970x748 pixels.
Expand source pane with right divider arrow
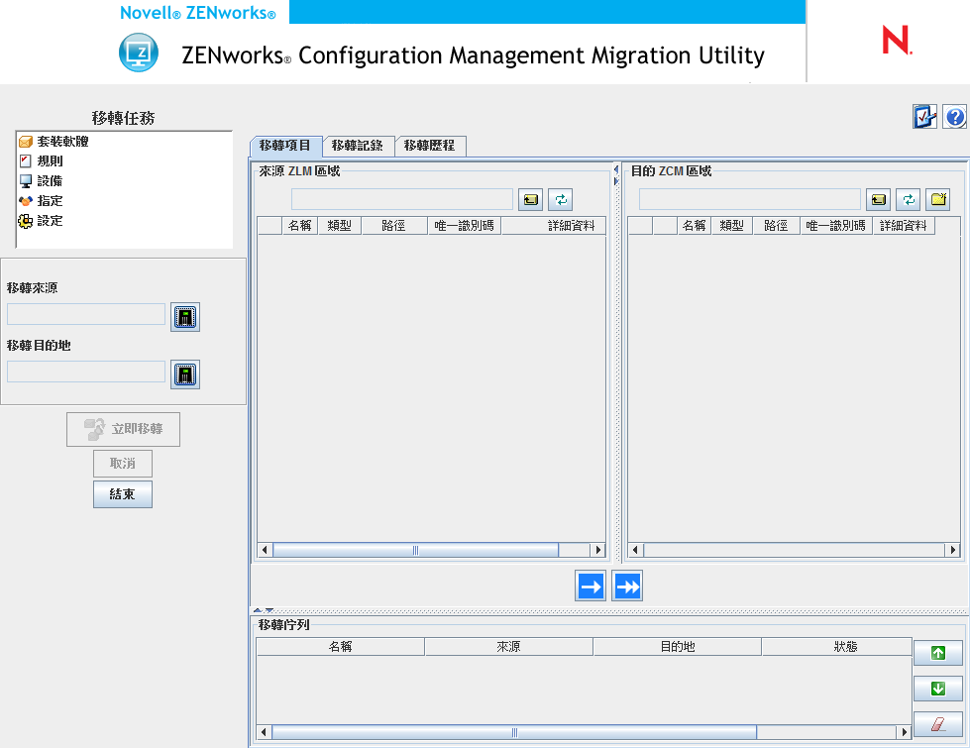(616, 181)
